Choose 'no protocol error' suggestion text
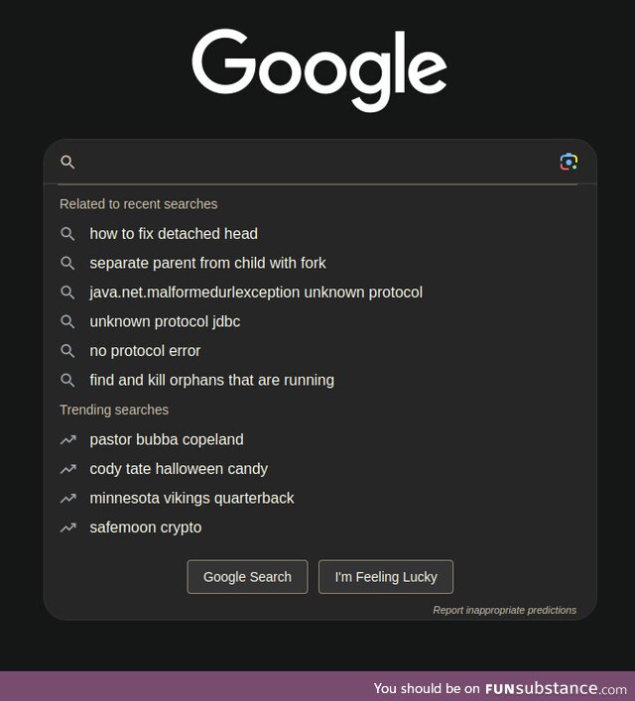 pos(145,351)
